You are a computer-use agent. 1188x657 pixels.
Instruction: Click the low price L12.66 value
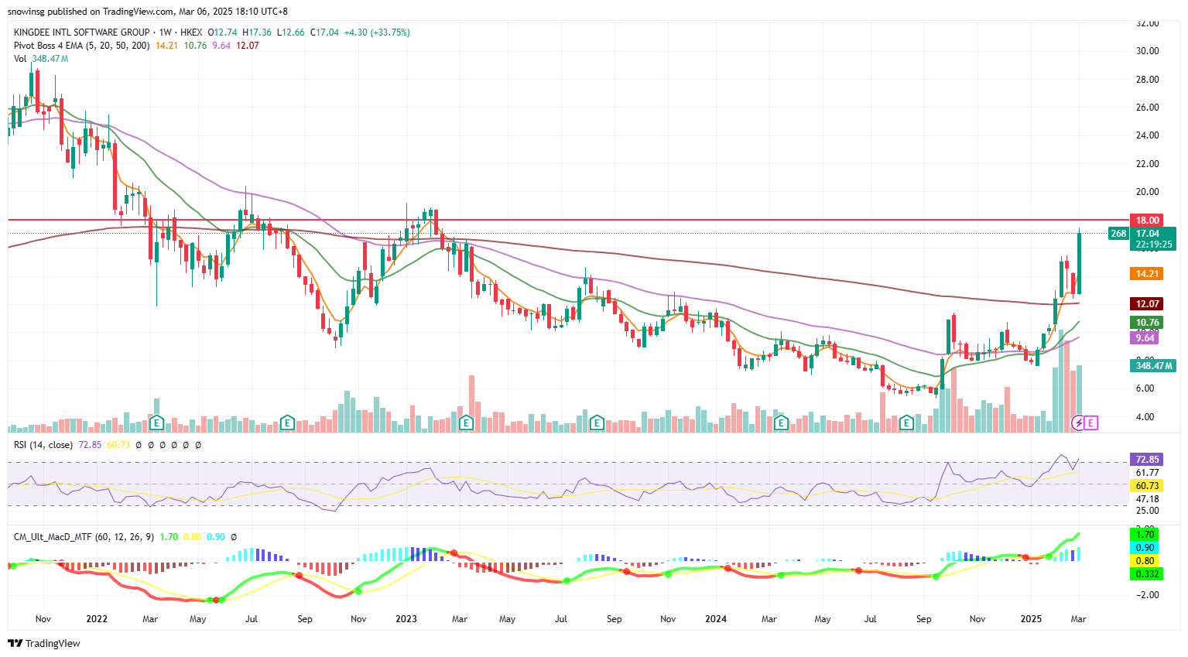291,33
